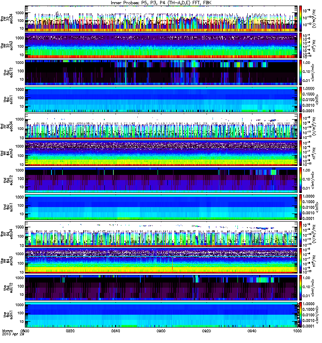Click the color bar beside thd fbk edc12 panel
The image size is (322, 343).
coord(301,180)
